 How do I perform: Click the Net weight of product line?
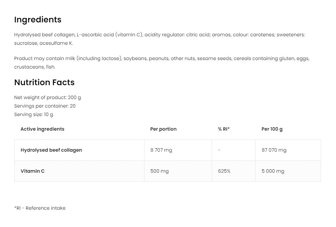[x=48, y=97]
